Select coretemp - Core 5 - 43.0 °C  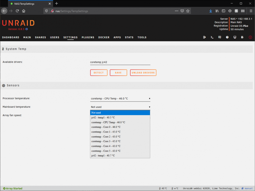[x=120, y=151]
